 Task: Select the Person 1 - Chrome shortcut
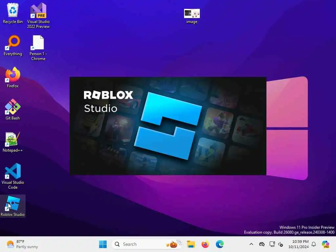[x=38, y=48]
